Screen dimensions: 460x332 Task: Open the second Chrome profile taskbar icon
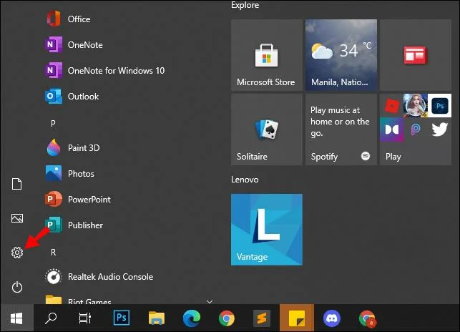pyautogui.click(x=367, y=318)
